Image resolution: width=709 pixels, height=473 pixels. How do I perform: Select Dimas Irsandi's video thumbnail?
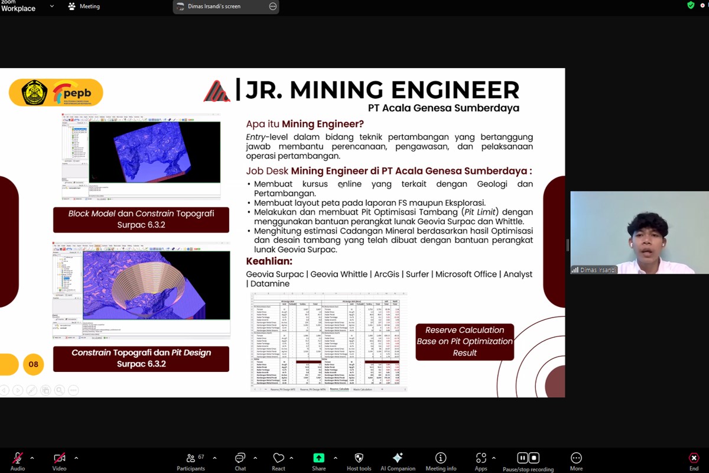[639, 232]
